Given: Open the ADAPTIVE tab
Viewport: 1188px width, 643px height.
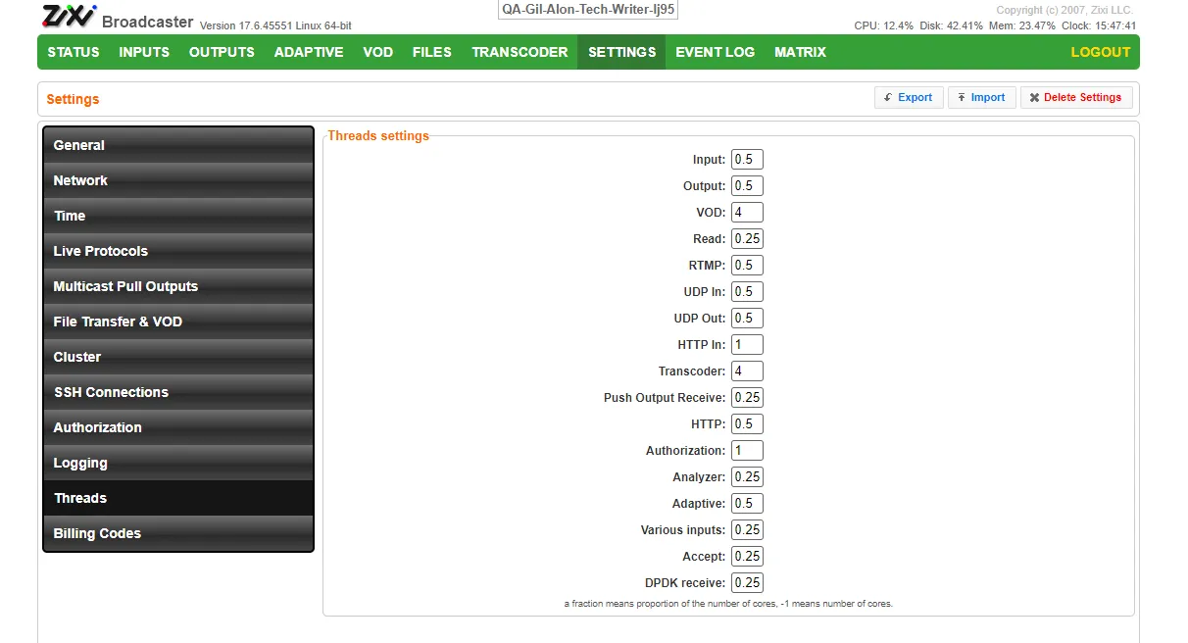Looking at the screenshot, I should [309, 52].
